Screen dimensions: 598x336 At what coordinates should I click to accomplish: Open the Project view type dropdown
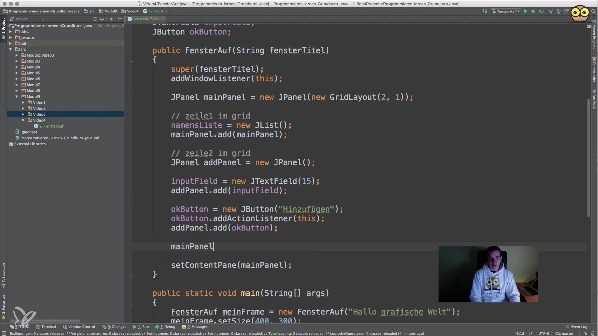pos(27,19)
